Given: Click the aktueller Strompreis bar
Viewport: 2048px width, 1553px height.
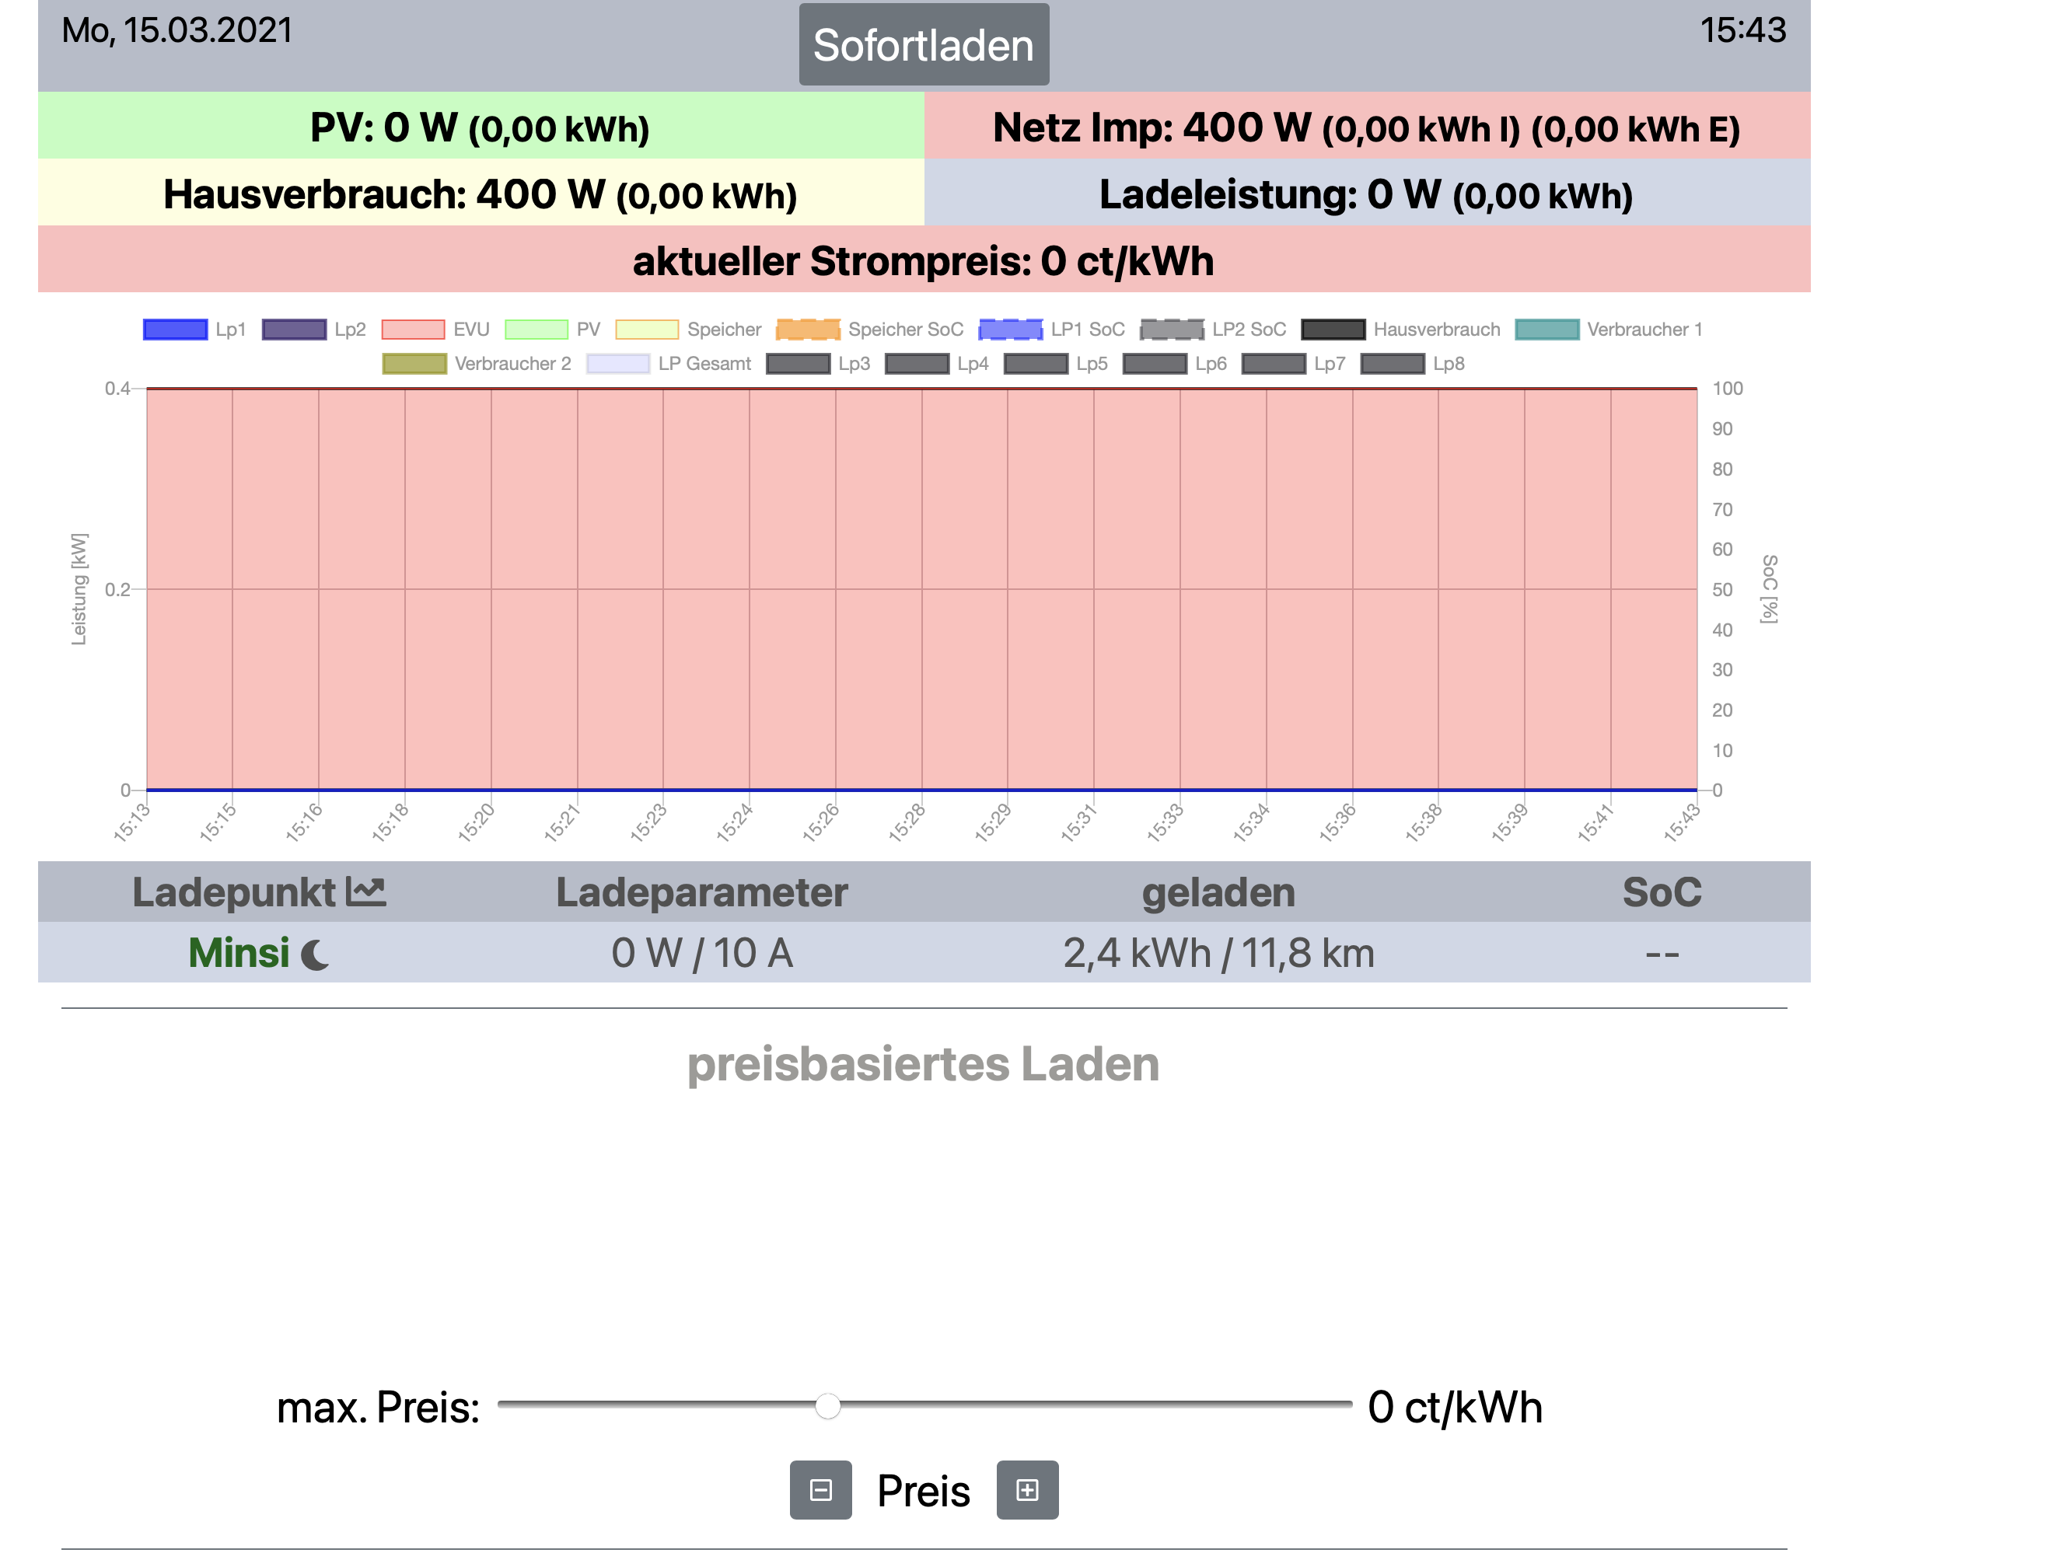Looking at the screenshot, I should (x=923, y=261).
